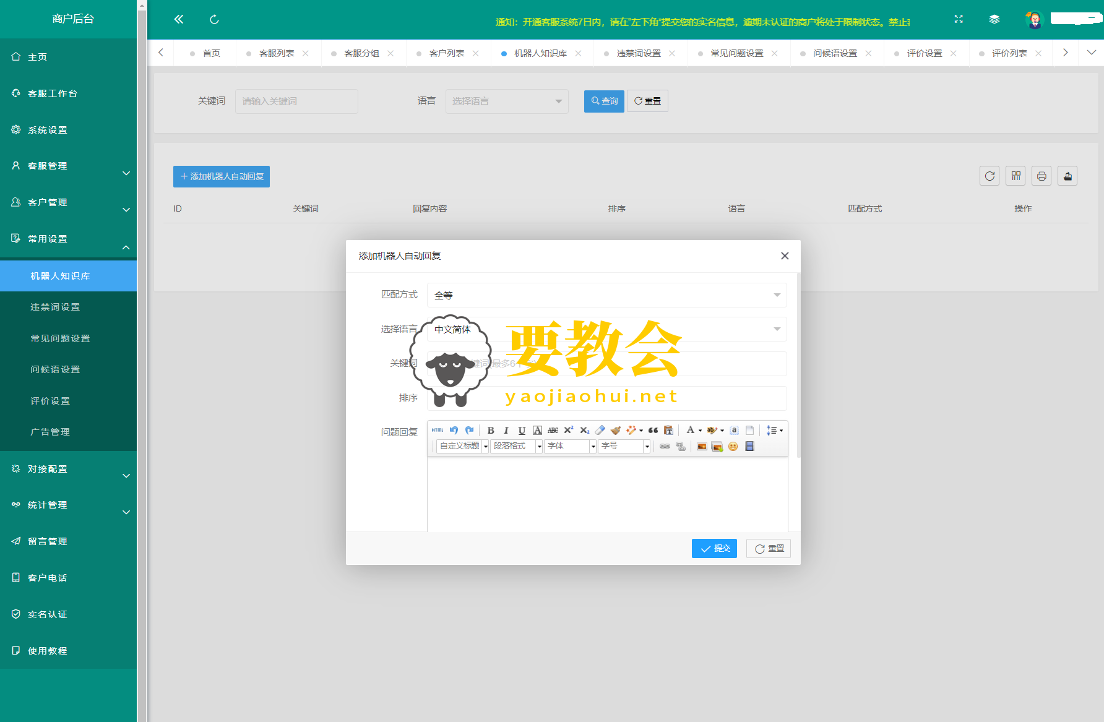Enter fullscreen with top-right expand icon

[x=959, y=19]
